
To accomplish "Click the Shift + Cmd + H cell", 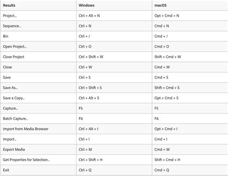I will 167,160.
